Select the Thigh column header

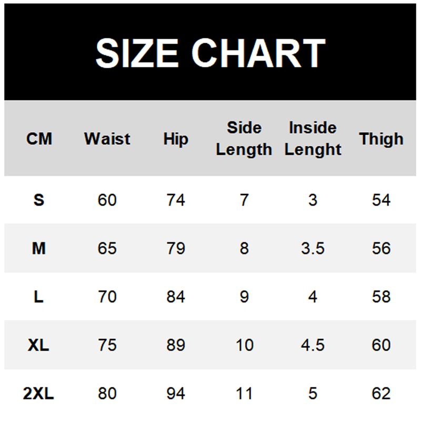coord(381,139)
